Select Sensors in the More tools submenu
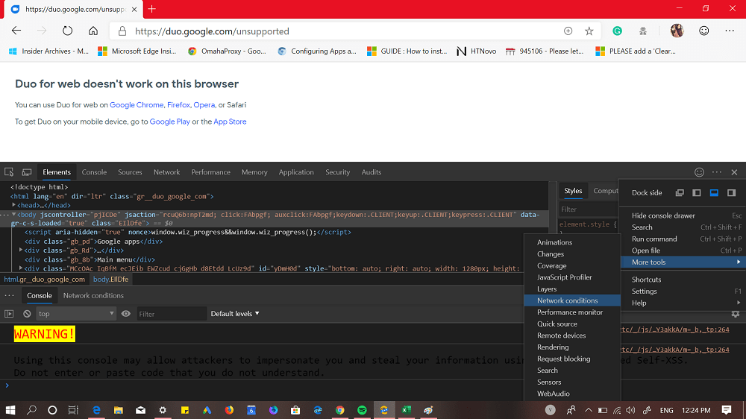 tap(572, 382)
